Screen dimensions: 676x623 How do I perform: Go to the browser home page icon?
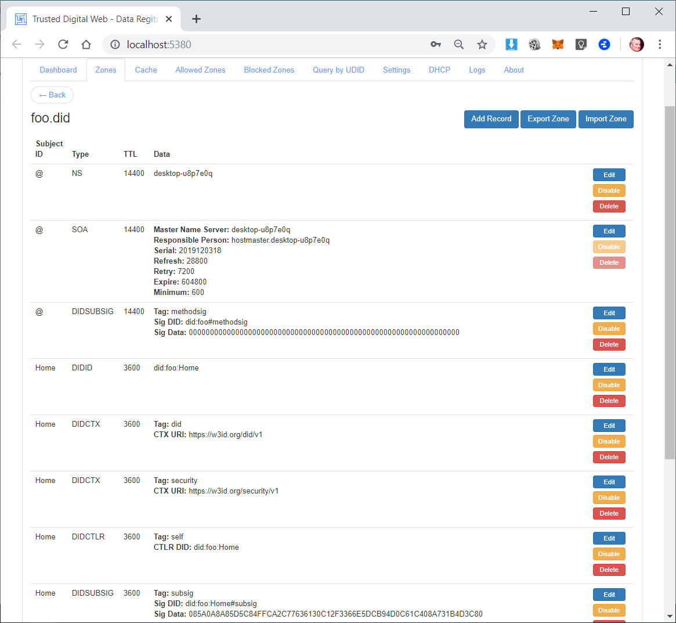[86, 45]
